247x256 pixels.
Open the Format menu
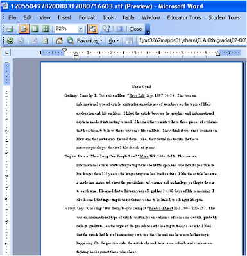(87, 18)
